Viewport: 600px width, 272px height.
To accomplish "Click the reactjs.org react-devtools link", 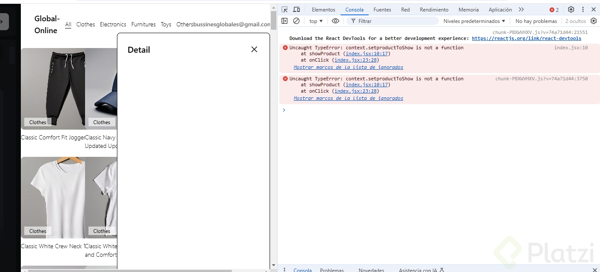I will 526,38.
